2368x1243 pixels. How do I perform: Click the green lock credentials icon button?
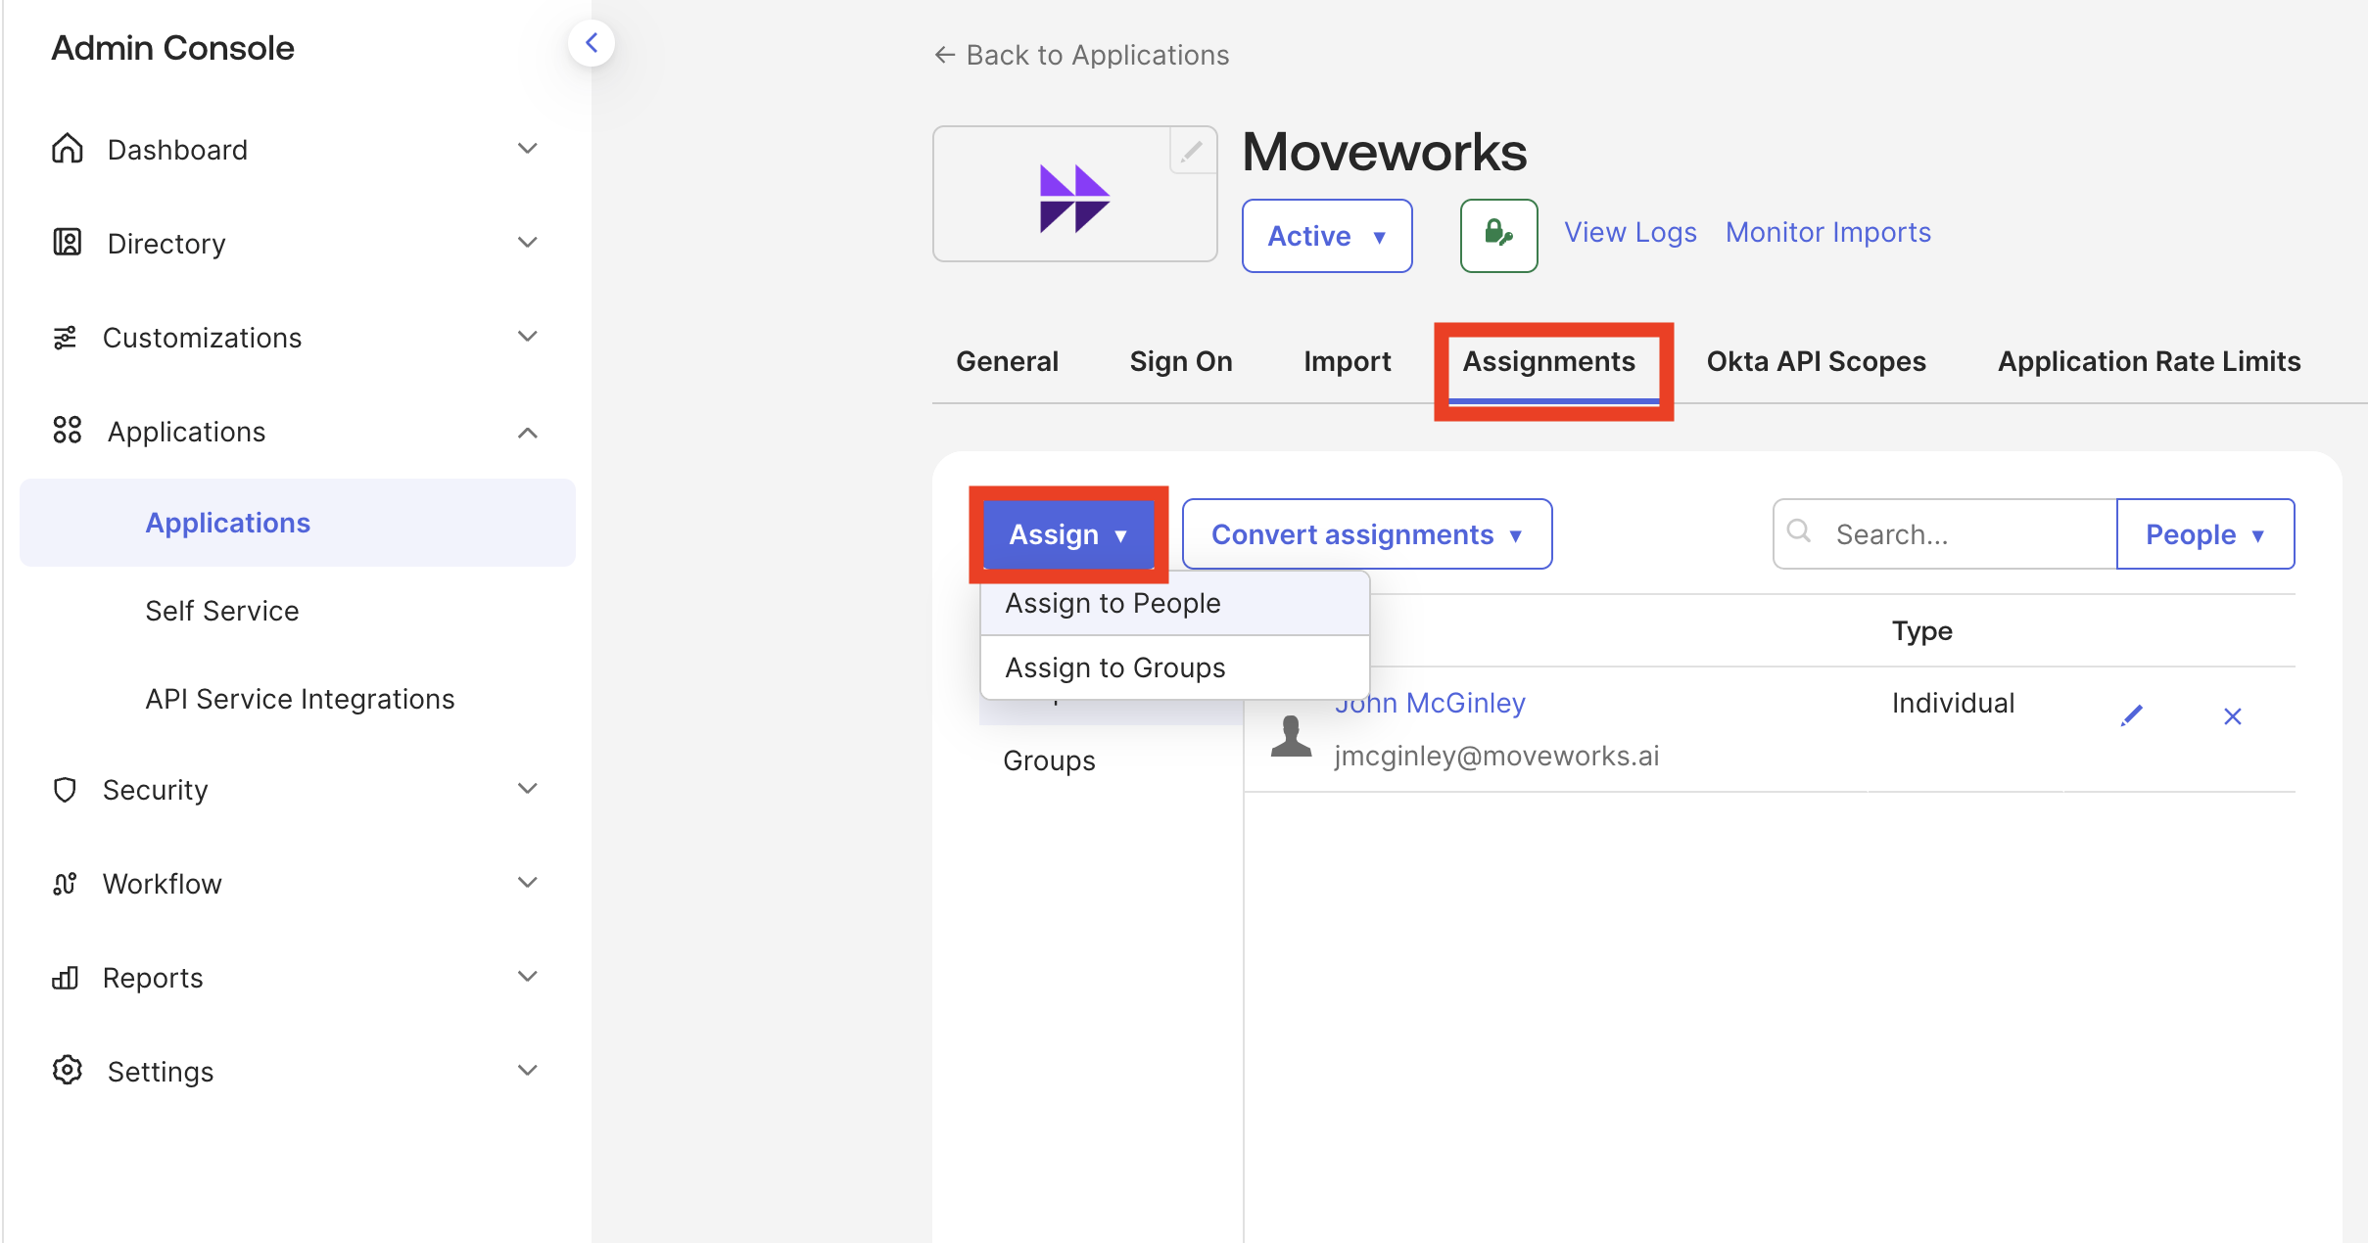1498,235
